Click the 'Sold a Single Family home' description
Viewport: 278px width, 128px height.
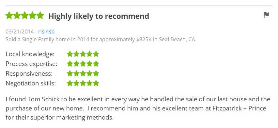[x=101, y=39]
